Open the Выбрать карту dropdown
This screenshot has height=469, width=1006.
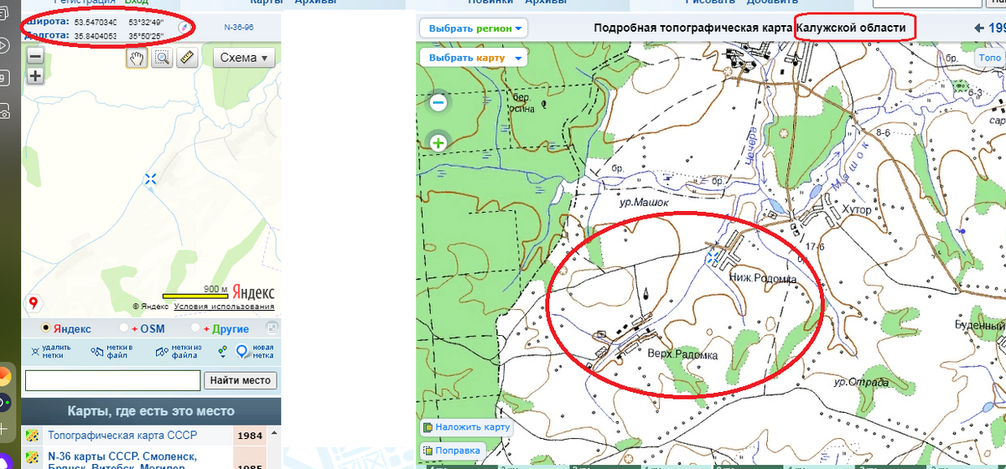[x=474, y=58]
